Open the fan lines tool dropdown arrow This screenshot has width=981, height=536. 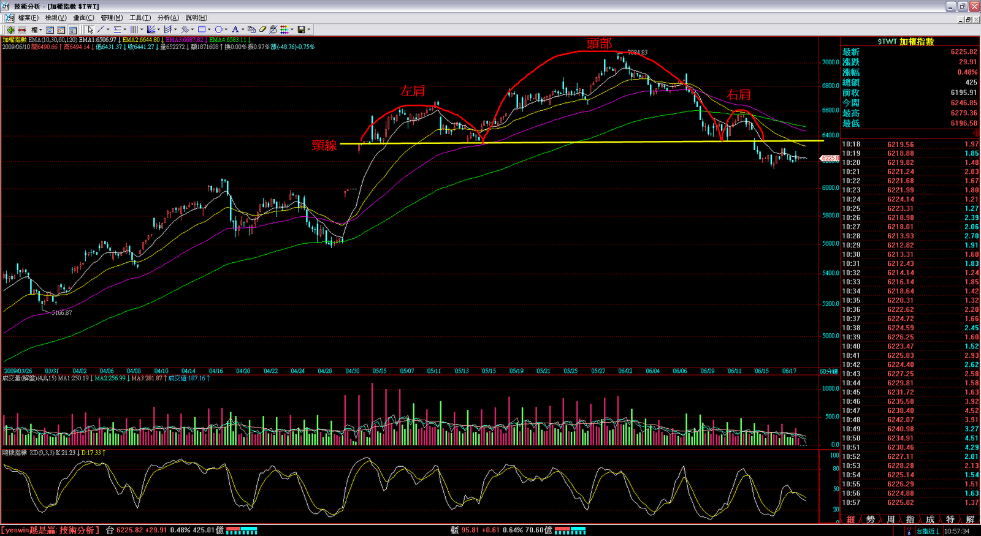click(x=158, y=29)
